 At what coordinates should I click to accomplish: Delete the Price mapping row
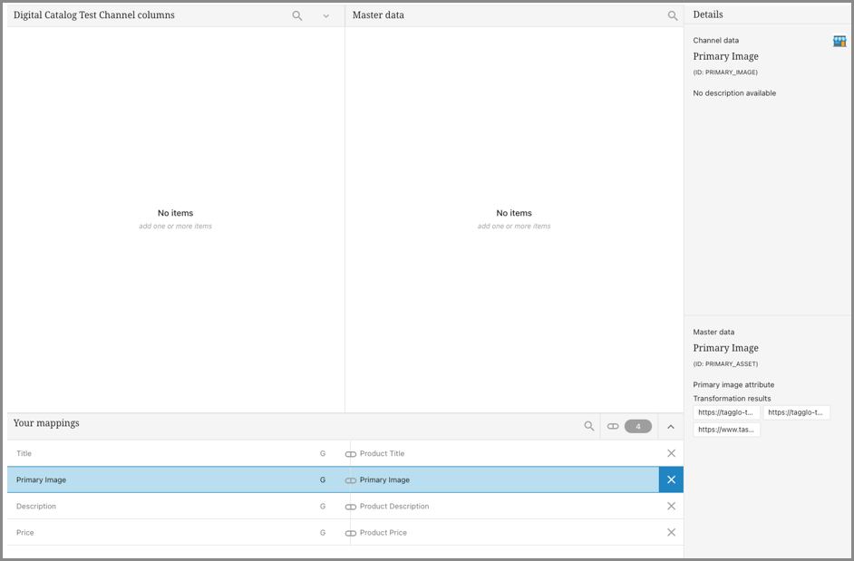point(671,532)
